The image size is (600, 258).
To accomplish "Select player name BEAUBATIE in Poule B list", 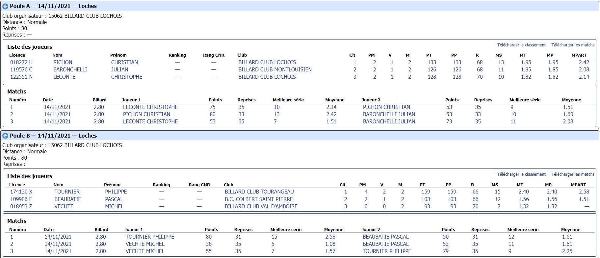I will click(68, 199).
